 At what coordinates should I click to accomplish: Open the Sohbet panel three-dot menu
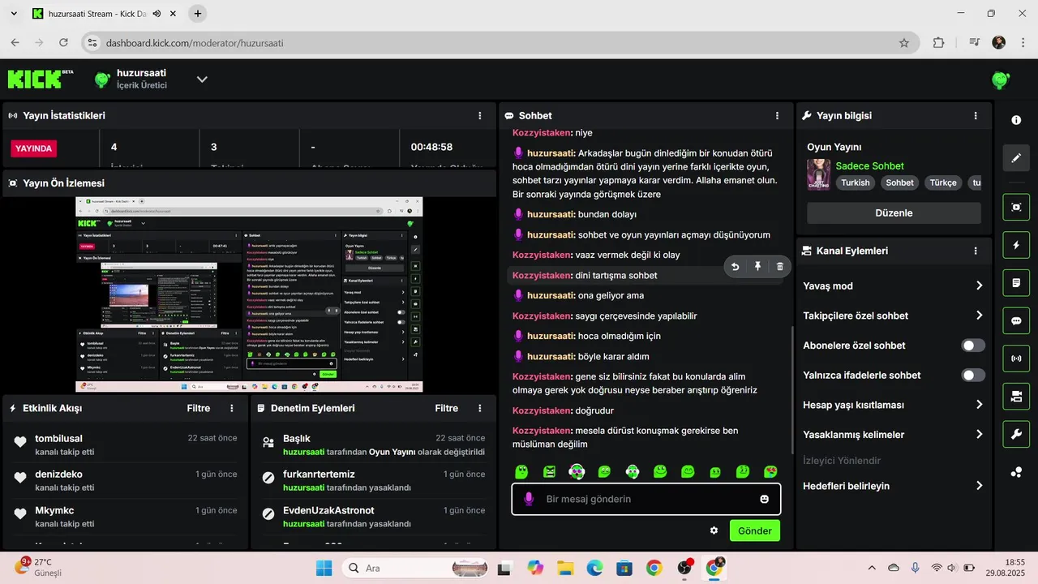pyautogui.click(x=777, y=116)
